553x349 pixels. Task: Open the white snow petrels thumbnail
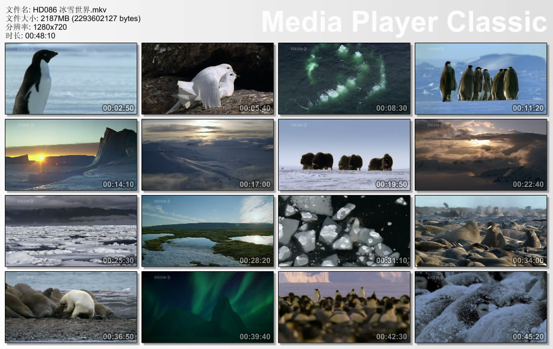tap(207, 79)
